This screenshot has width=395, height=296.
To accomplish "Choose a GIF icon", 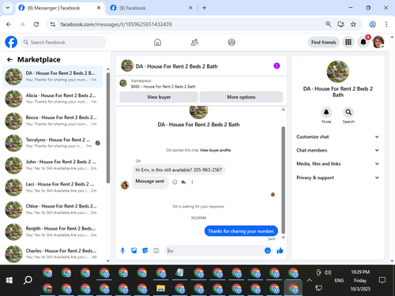I will (x=156, y=250).
